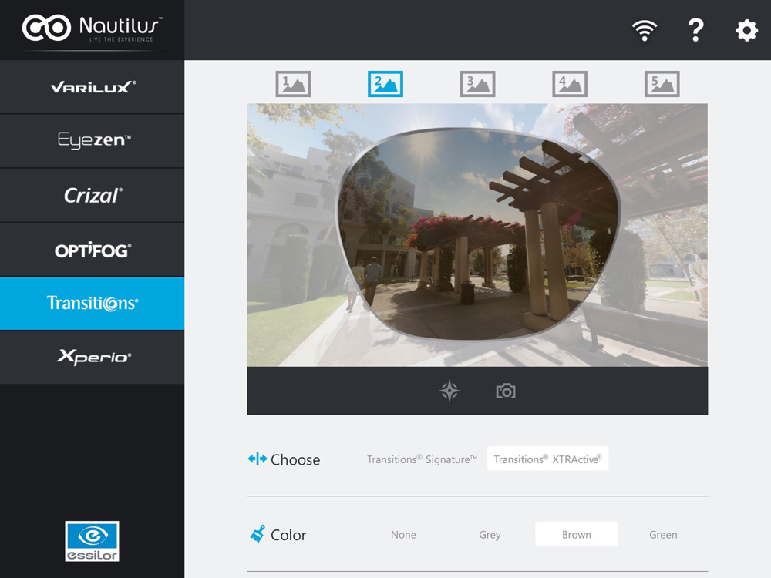Click the Choose compare arrows icon

(258, 459)
